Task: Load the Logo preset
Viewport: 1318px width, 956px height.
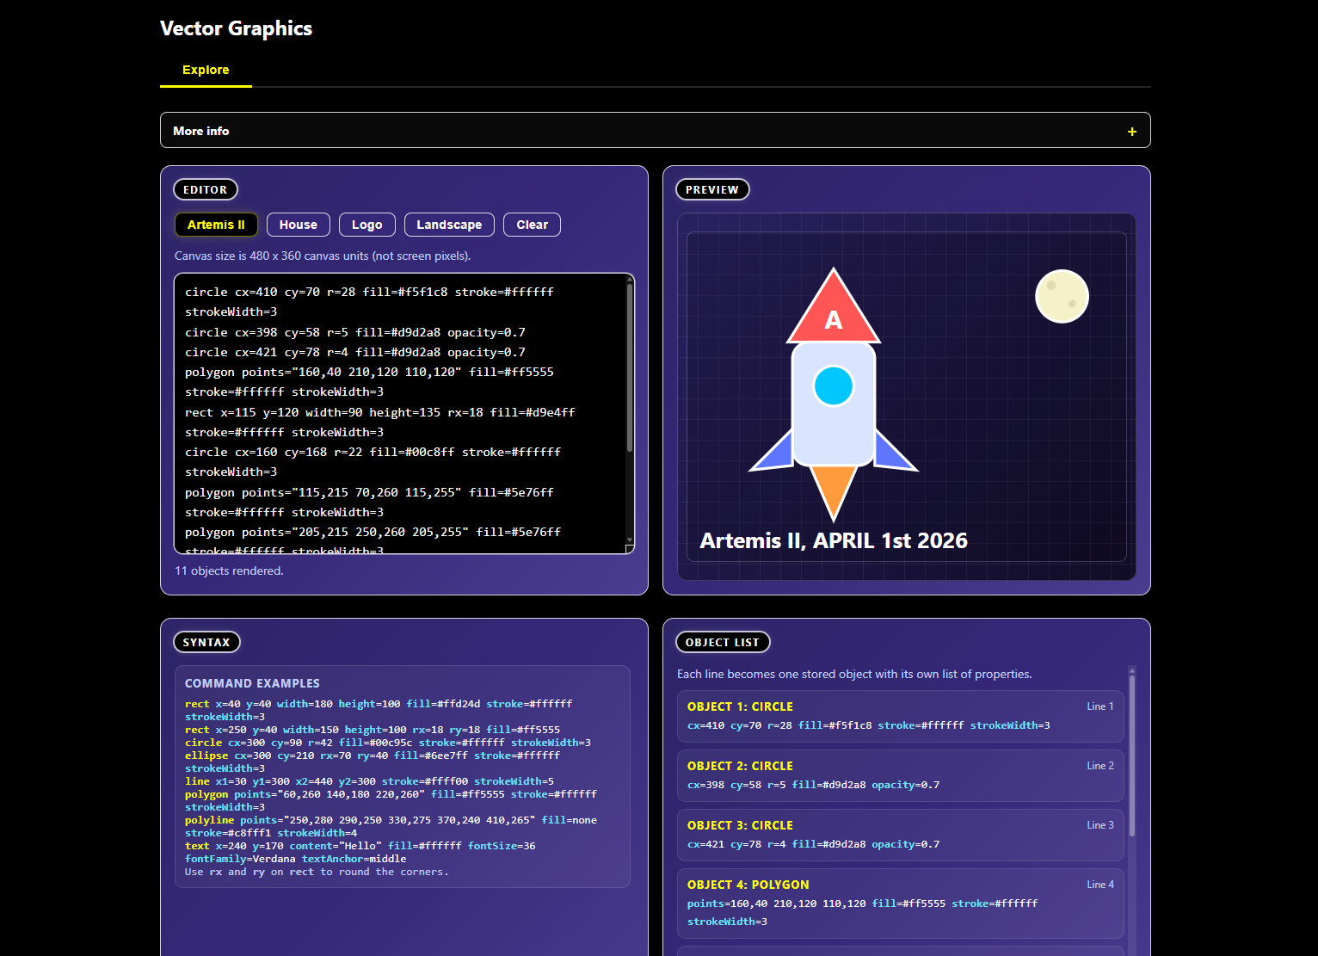Action: click(367, 225)
